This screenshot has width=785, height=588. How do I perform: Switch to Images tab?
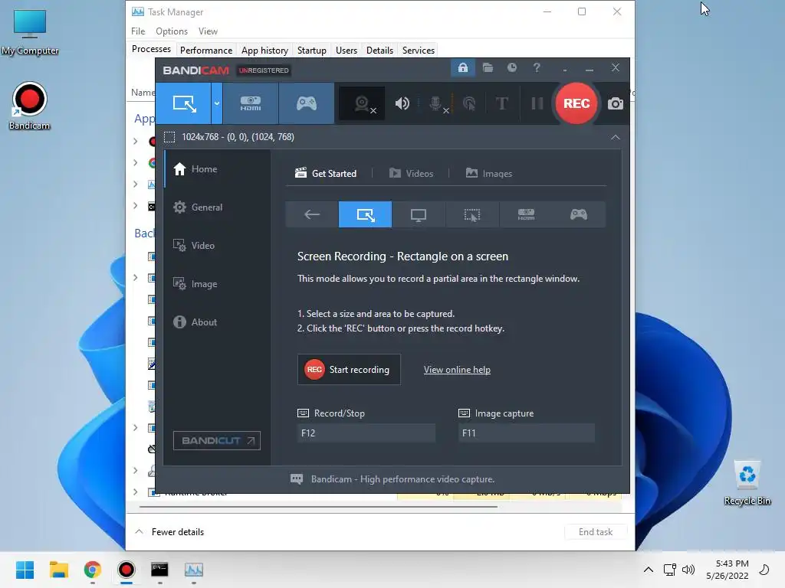click(x=488, y=174)
